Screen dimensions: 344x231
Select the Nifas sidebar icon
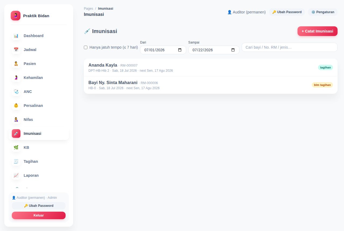16,120
